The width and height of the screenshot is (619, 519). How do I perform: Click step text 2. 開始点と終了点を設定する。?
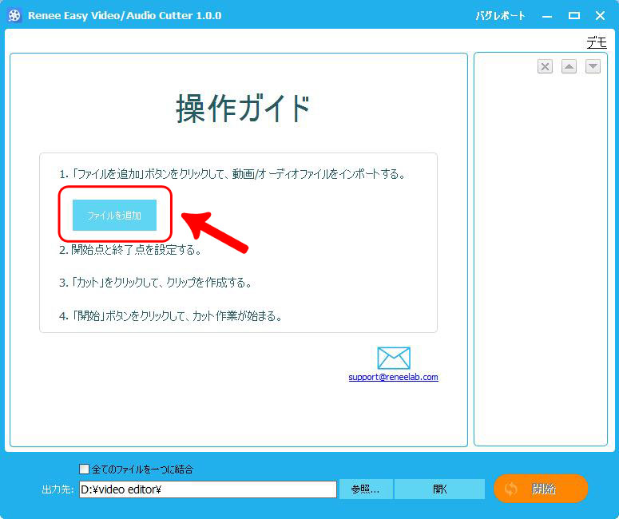coord(130,249)
